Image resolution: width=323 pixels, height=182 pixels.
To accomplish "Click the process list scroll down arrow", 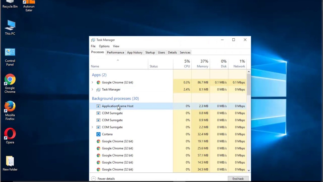I will click(x=249, y=171).
